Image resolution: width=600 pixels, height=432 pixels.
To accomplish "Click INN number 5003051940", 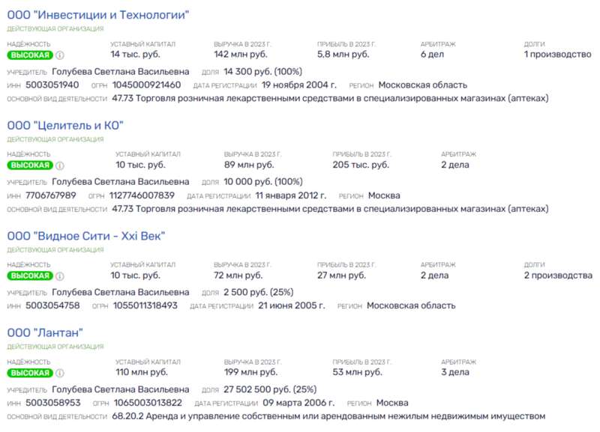I will pyautogui.click(x=52, y=85).
